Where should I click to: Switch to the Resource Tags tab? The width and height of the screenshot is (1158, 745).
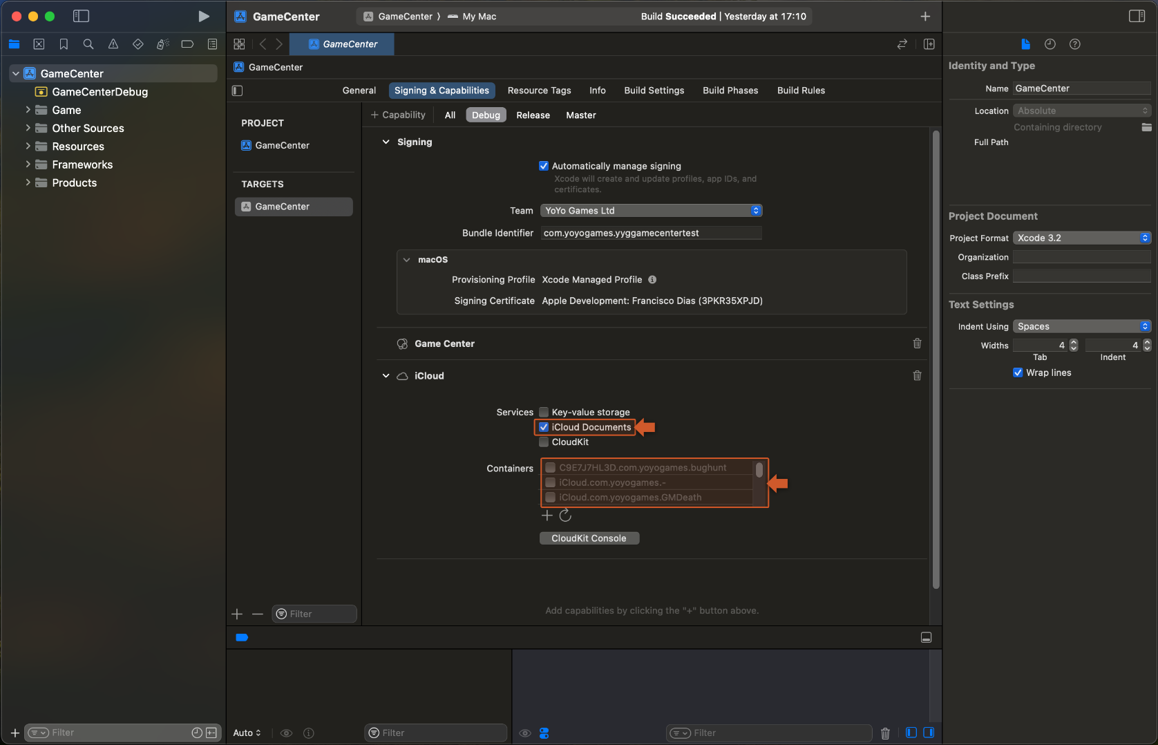(540, 91)
